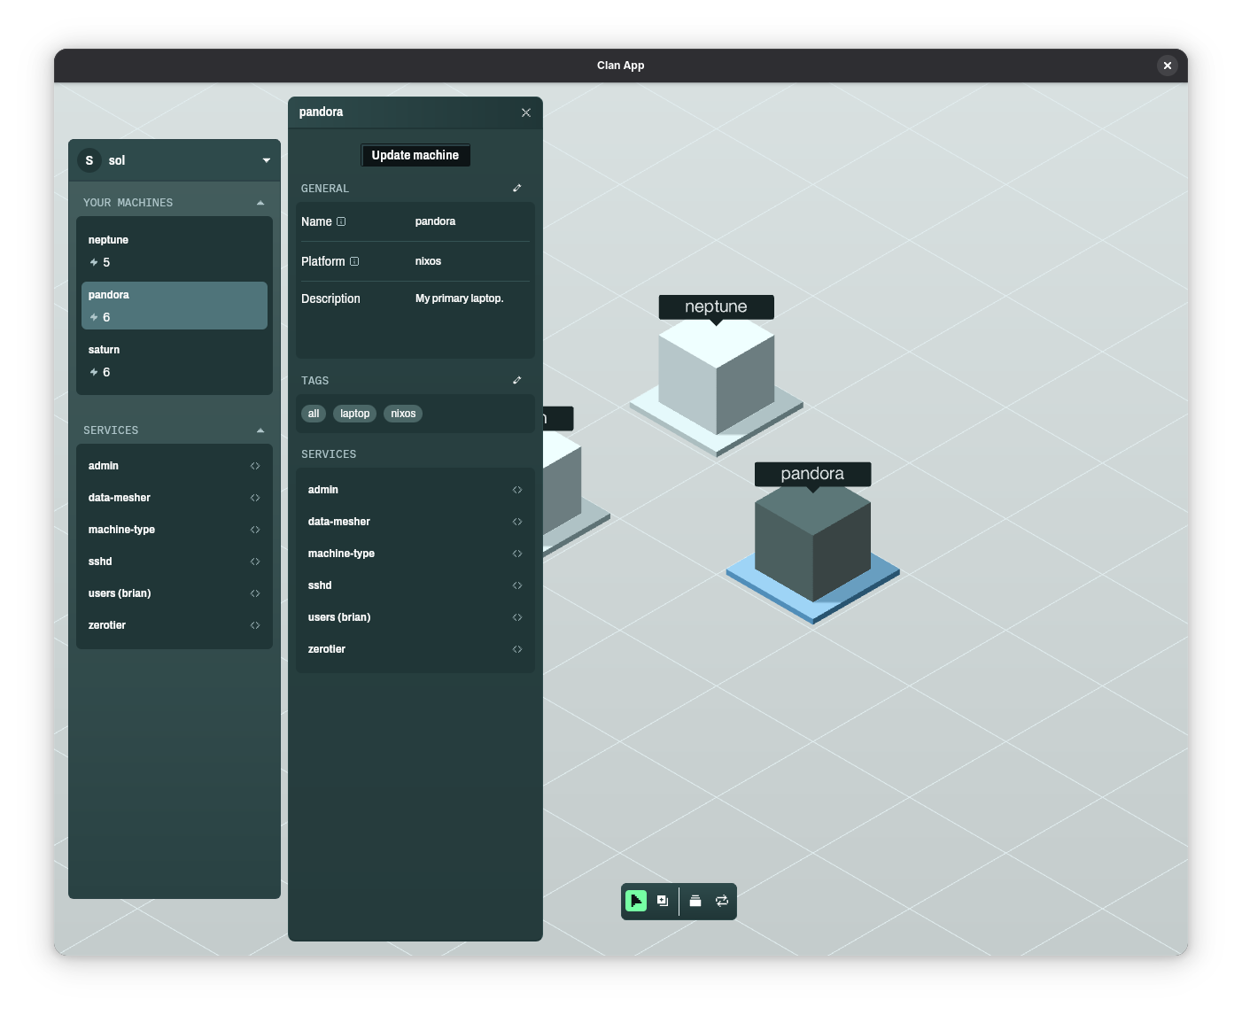Open the sol clan dropdown
This screenshot has height=1015, width=1242.
266,160
